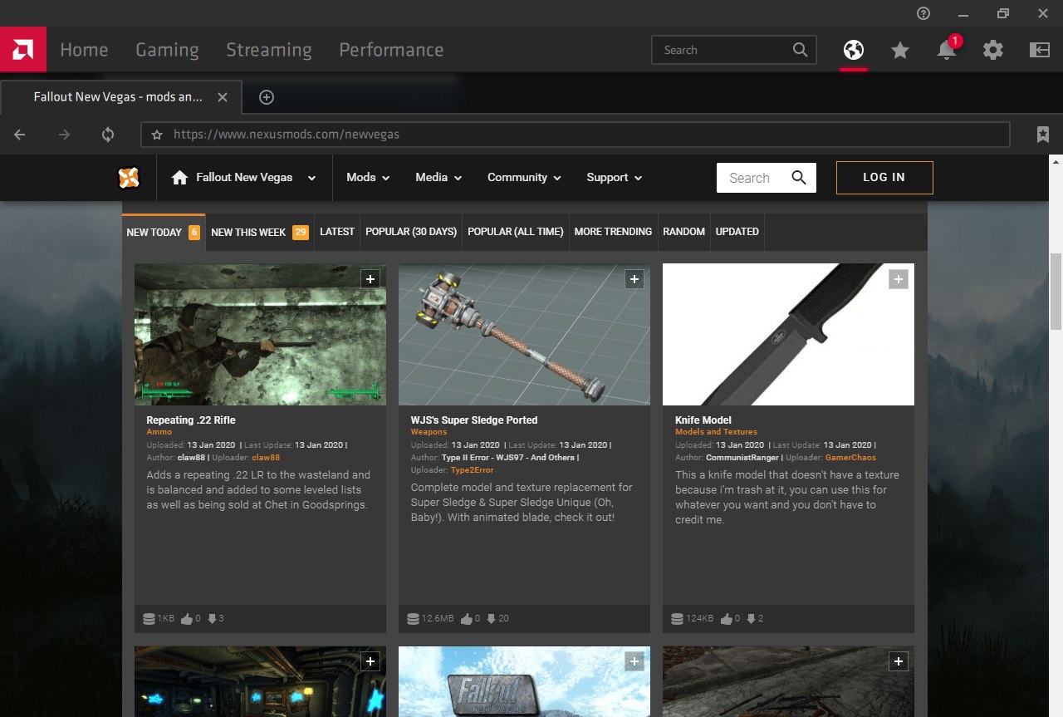Open the AMD Home tab

click(84, 50)
